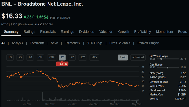189x107 pixels.
Task: Click the orange price line peak near 22
Action: point(37,70)
